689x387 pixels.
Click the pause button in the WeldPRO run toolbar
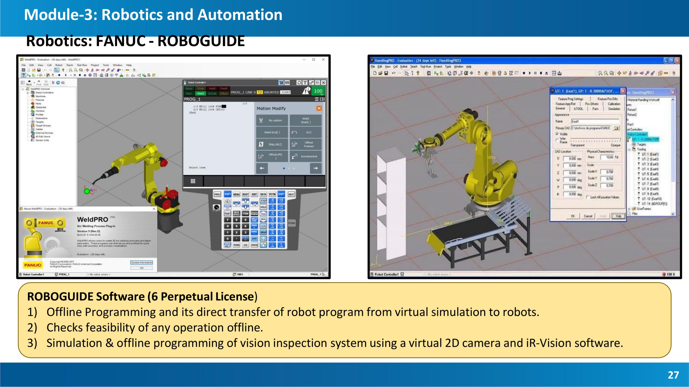click(x=75, y=75)
